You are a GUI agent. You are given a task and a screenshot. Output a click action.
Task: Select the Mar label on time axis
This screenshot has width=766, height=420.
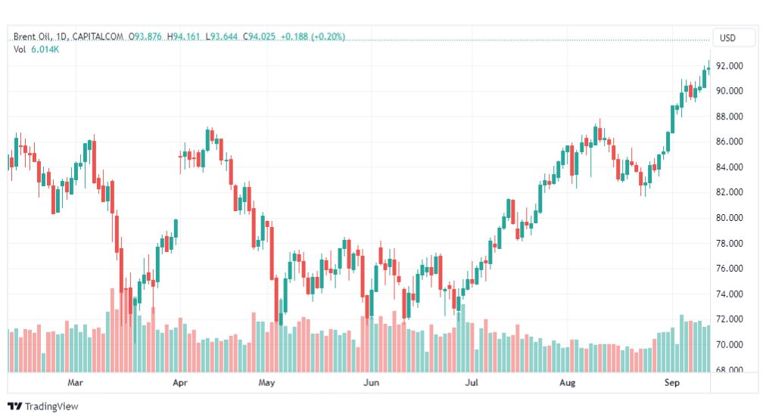[x=75, y=382]
